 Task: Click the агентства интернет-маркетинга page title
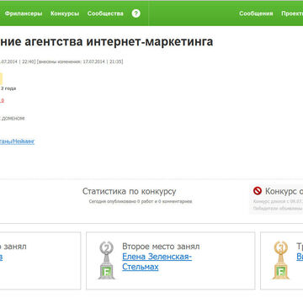(x=118, y=41)
